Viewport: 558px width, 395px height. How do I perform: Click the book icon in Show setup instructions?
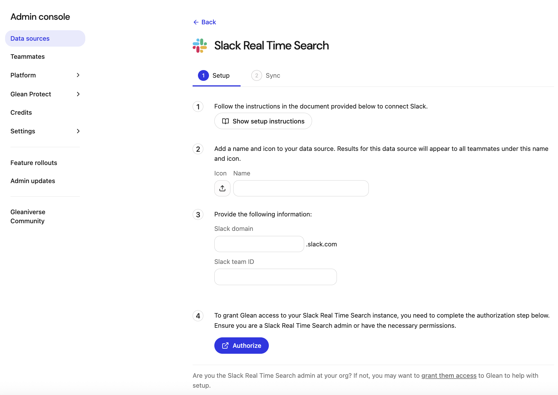coord(226,121)
